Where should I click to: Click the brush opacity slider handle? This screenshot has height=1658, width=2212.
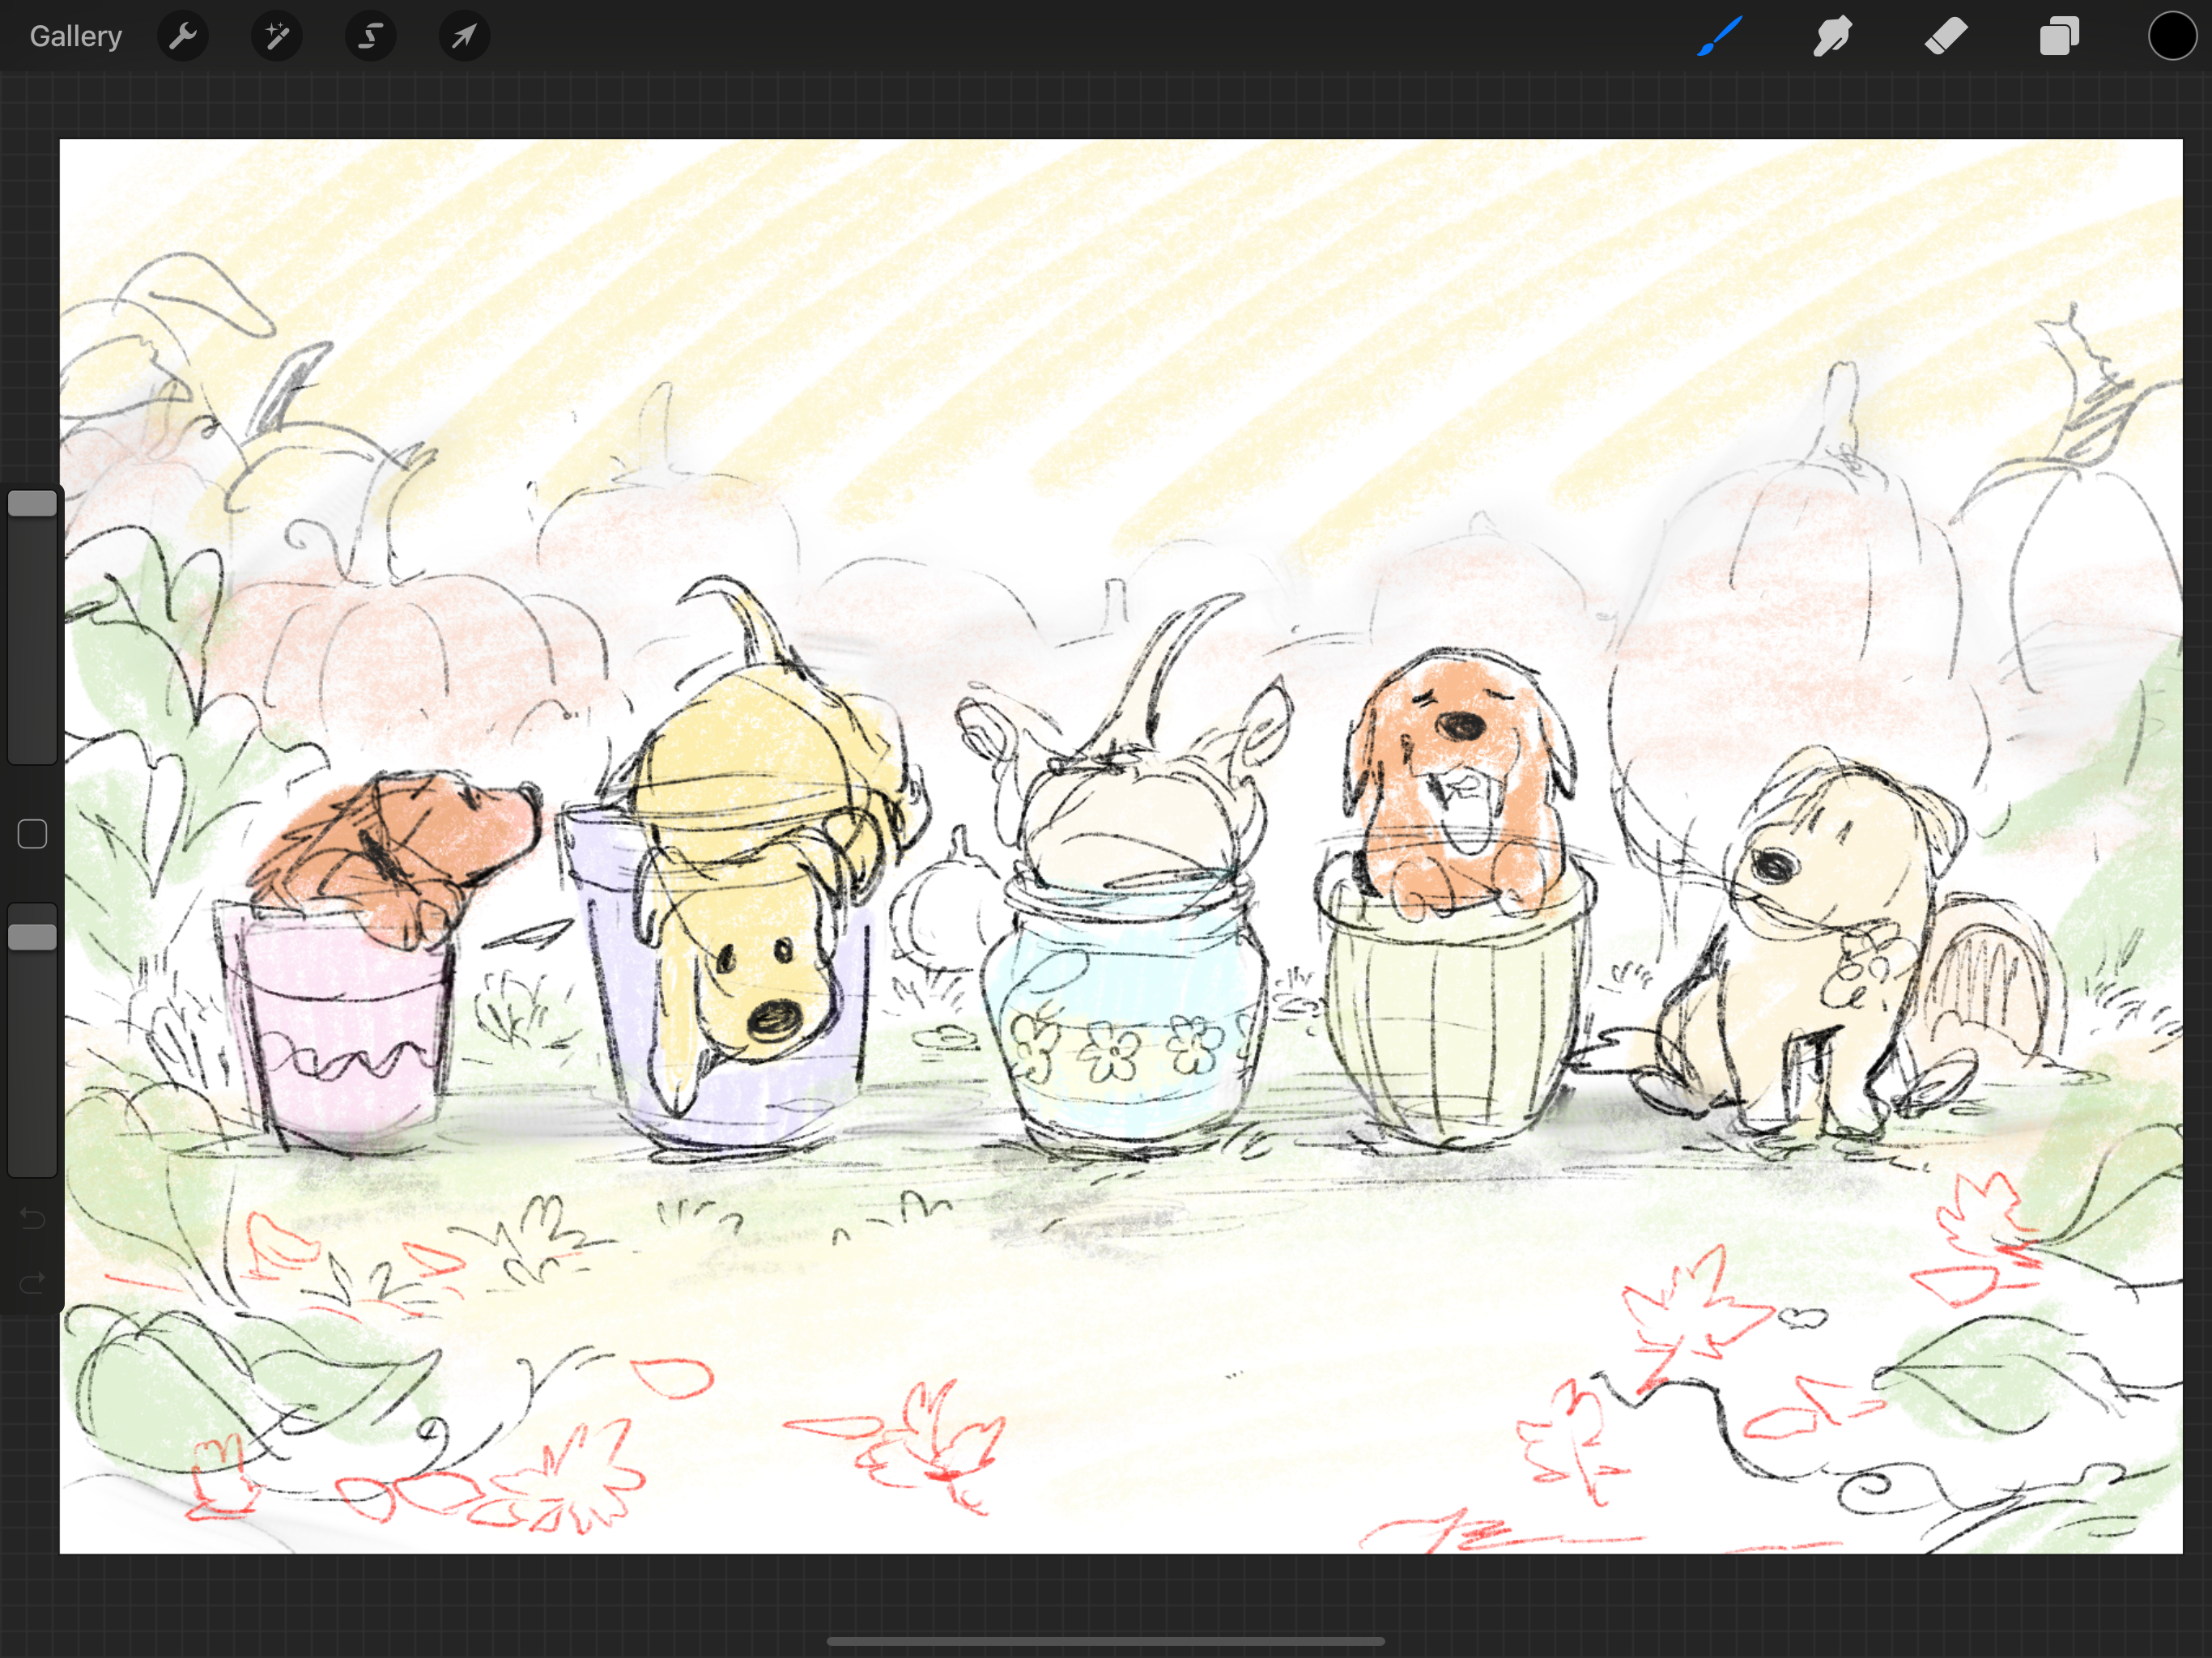click(x=32, y=937)
